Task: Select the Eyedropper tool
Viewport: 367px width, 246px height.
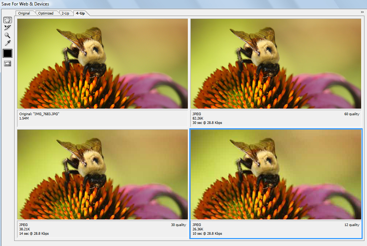Action: tap(8, 43)
